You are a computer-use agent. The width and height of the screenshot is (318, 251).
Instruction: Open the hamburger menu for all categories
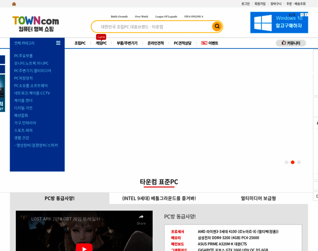click(x=58, y=43)
